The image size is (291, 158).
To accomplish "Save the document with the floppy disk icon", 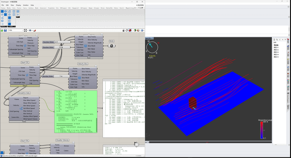I will (5, 30).
